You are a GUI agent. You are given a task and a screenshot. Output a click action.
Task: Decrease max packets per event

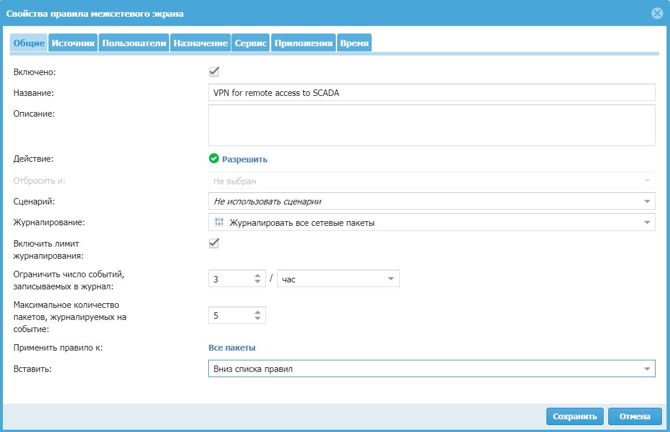pyautogui.click(x=257, y=318)
